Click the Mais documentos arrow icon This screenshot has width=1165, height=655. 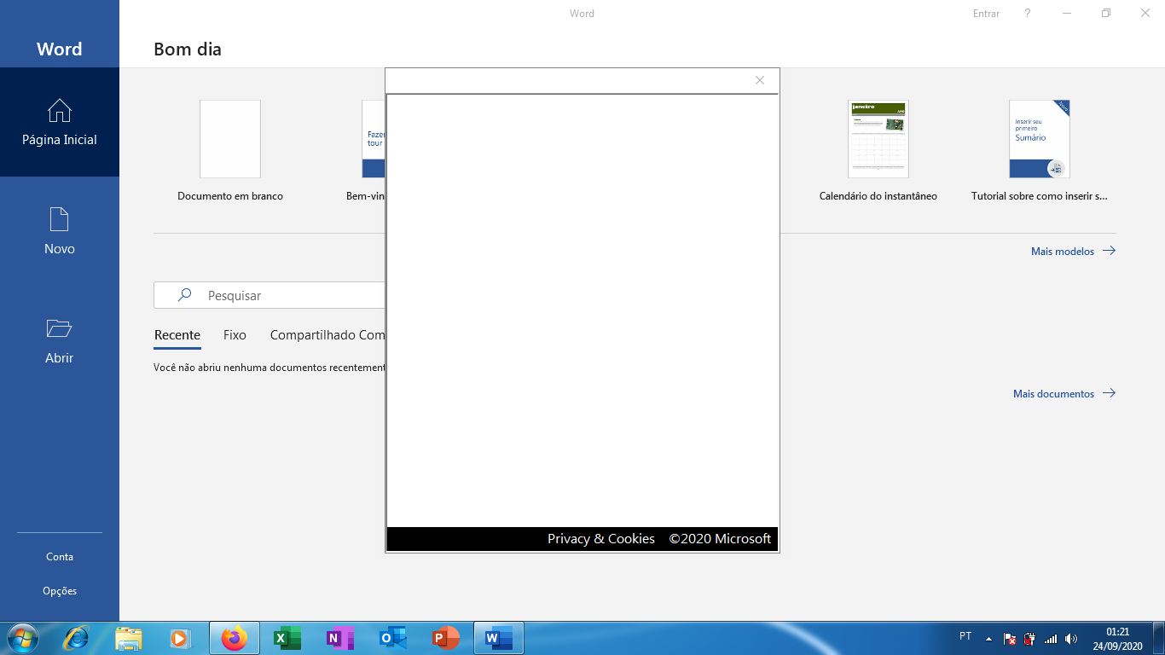pyautogui.click(x=1109, y=393)
